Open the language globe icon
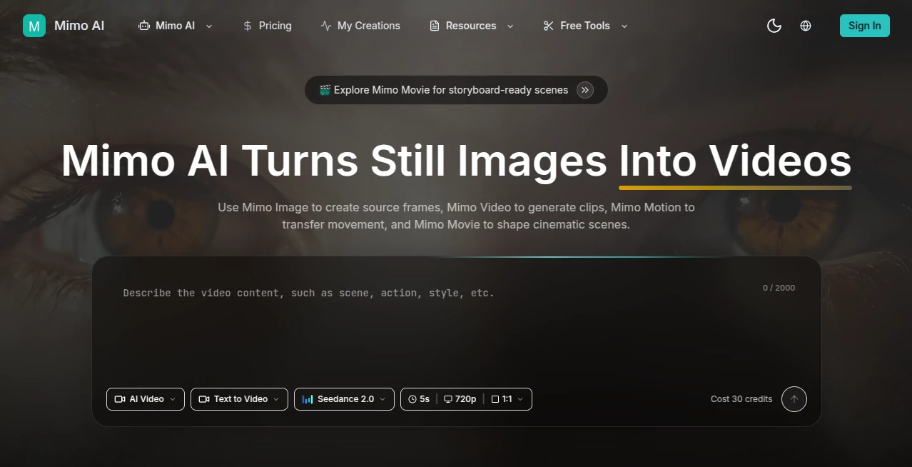This screenshot has width=912, height=467. 806,26
